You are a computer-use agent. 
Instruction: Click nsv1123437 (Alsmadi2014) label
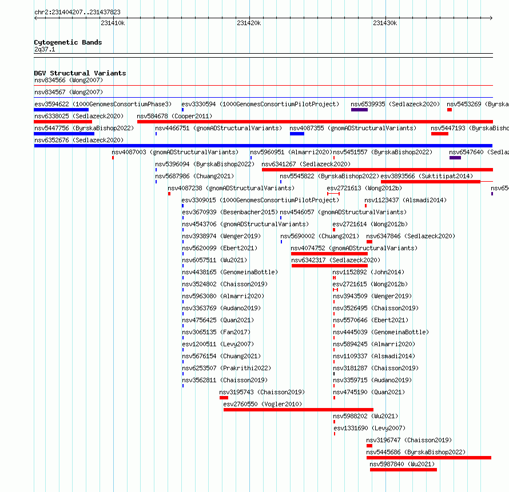pos(405,200)
